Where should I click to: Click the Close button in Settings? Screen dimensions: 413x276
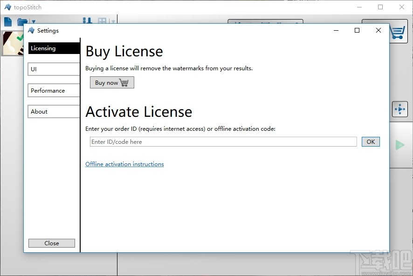point(52,243)
